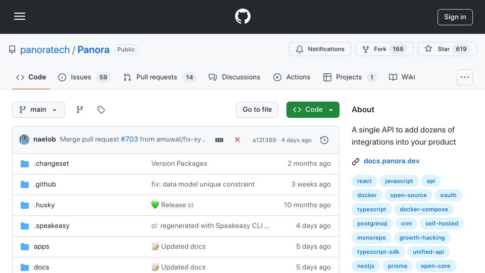Visit docs.panora.dev link

pyautogui.click(x=392, y=161)
